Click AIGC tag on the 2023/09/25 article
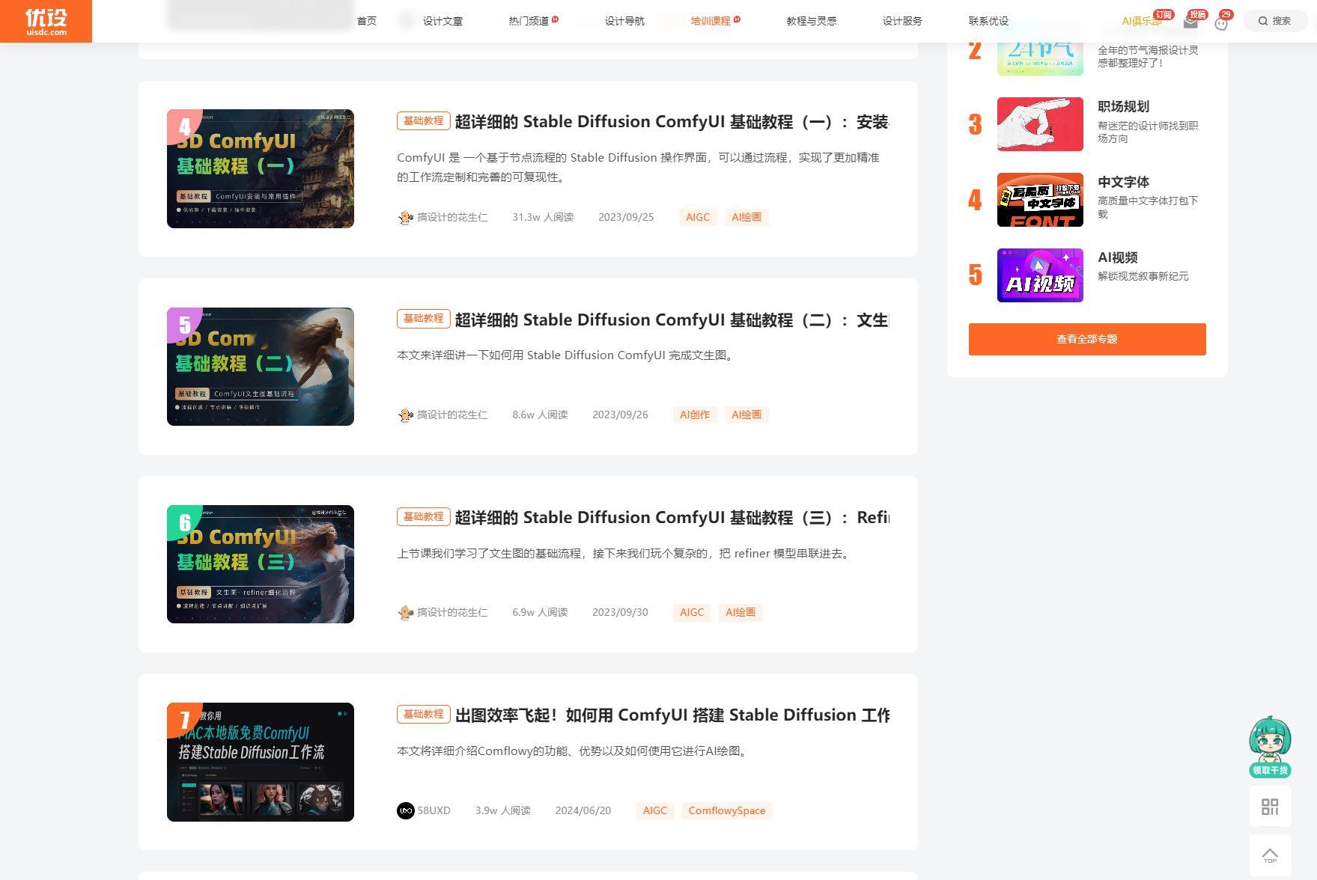The width and height of the screenshot is (1317, 880). [x=698, y=217]
